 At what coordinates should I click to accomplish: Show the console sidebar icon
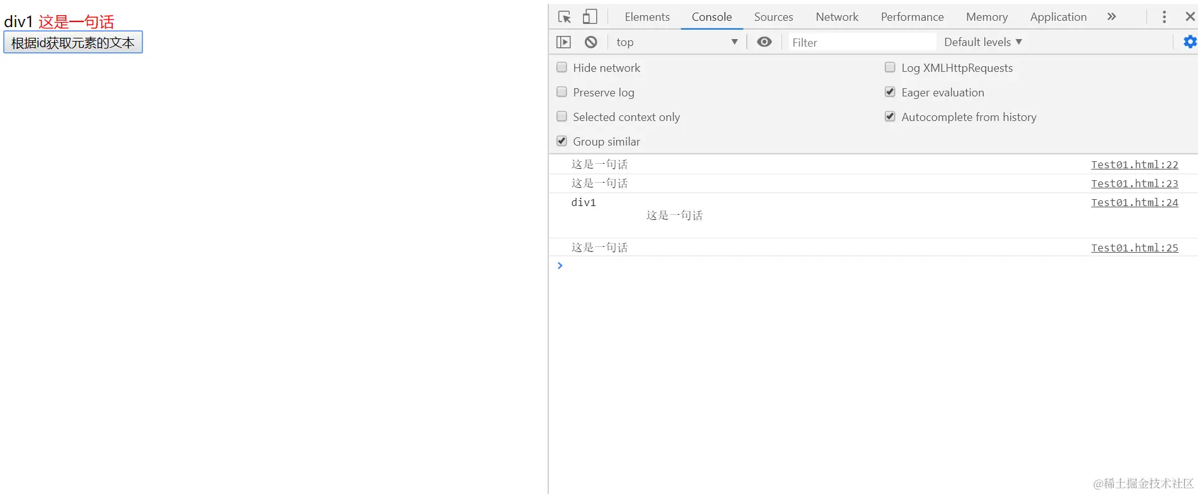point(563,42)
